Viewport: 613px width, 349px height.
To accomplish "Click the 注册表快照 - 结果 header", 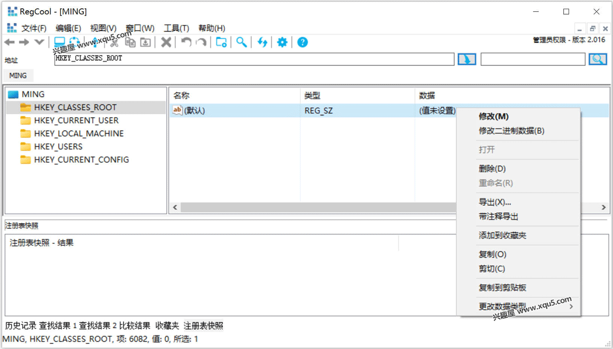I will (42, 243).
